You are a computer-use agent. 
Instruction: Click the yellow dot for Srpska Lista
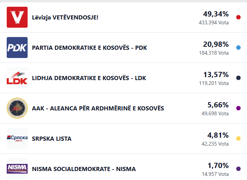pos(238,138)
